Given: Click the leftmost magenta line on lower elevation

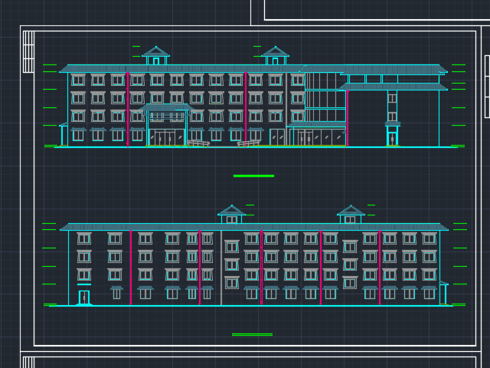Looking at the screenshot, I should tap(130, 267).
